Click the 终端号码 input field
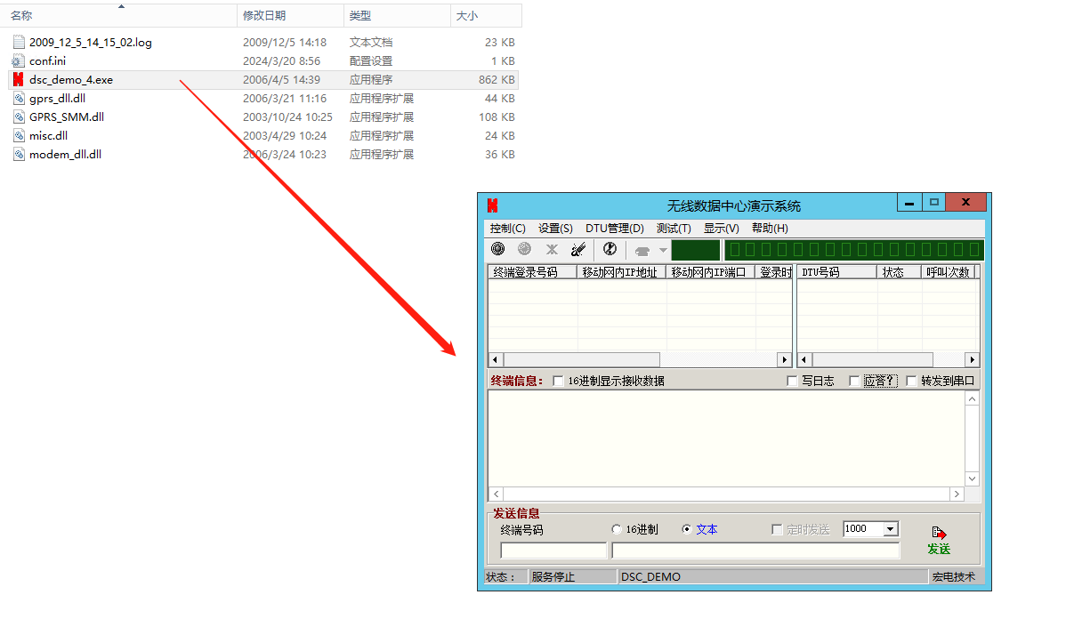 [553, 551]
